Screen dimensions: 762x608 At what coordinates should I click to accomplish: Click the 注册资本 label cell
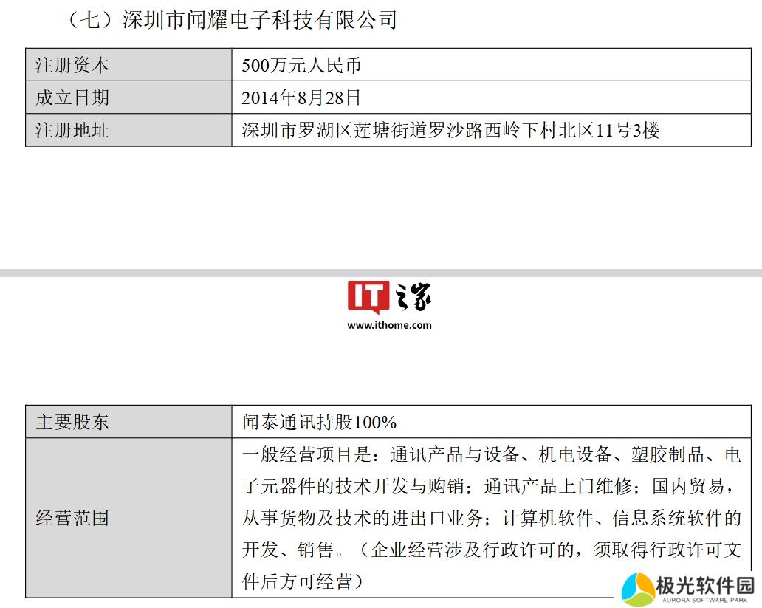click(x=72, y=65)
